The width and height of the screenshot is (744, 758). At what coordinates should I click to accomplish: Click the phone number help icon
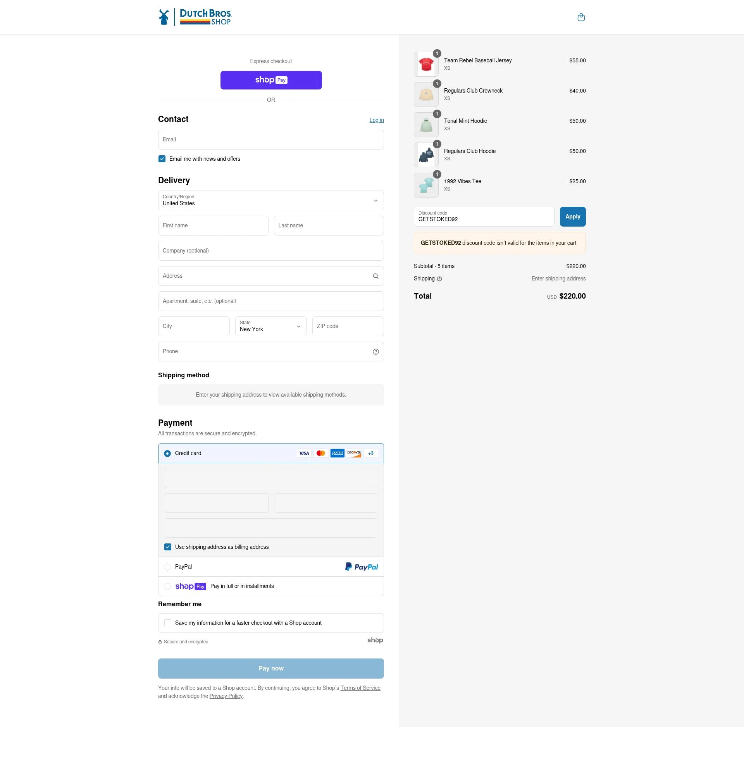coord(375,351)
